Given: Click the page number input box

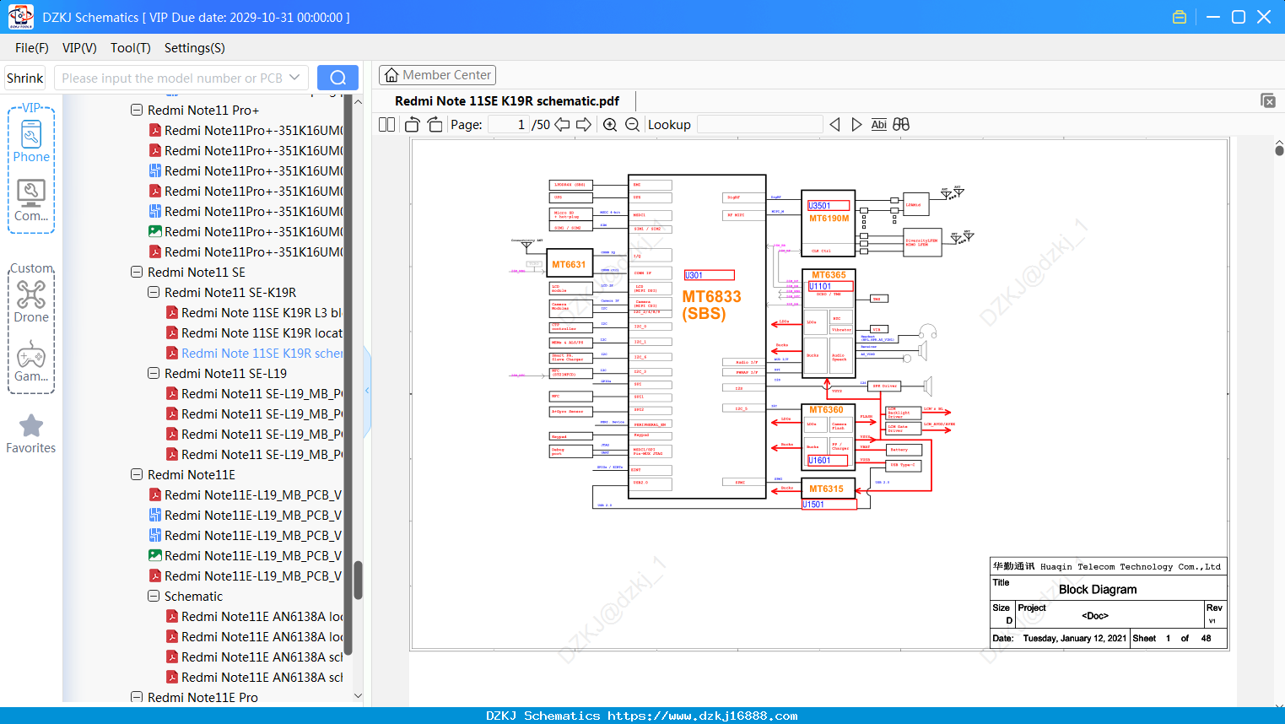Looking at the screenshot, I should click(508, 125).
